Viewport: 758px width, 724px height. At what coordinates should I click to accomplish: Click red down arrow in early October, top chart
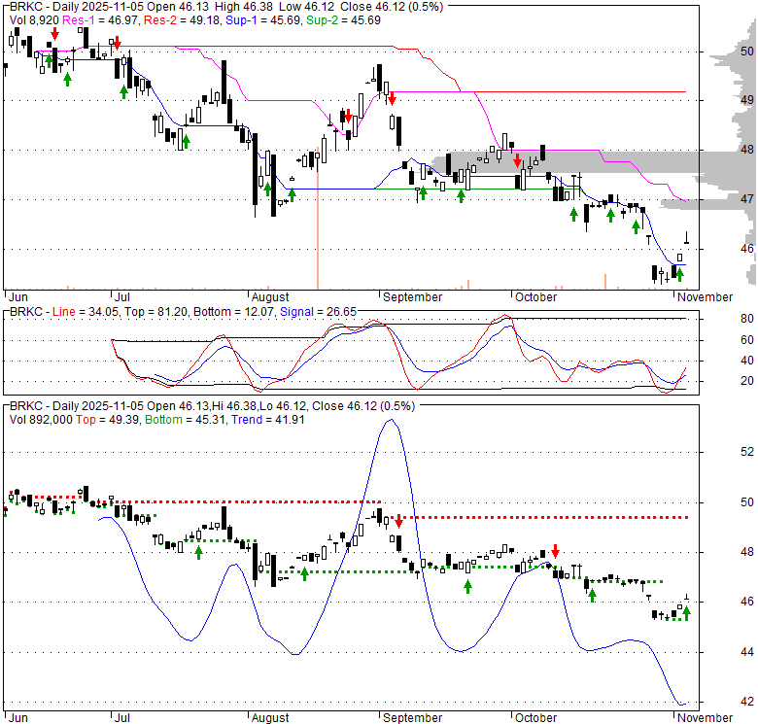coord(518,160)
